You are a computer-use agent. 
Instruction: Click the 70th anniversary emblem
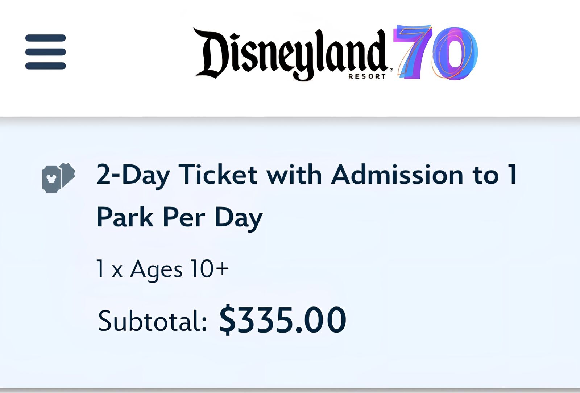(x=437, y=52)
